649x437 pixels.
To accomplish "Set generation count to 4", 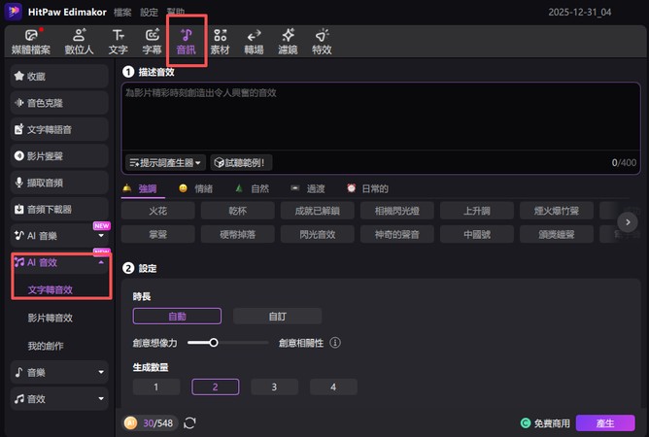I will click(333, 387).
